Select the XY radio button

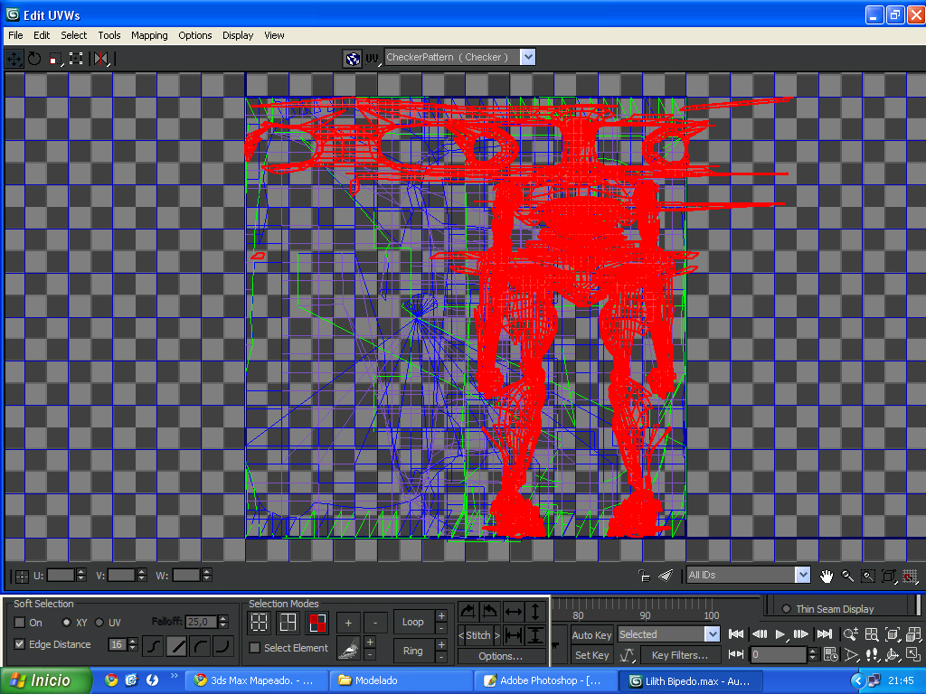coord(66,623)
